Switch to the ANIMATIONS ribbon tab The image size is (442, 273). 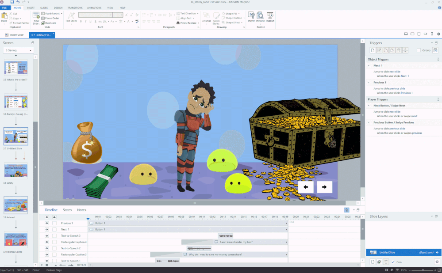94,8
